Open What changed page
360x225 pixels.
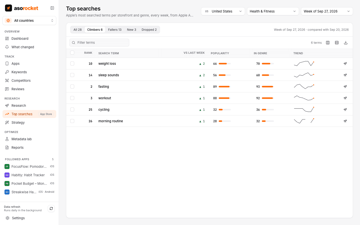pyautogui.click(x=29, y=47)
